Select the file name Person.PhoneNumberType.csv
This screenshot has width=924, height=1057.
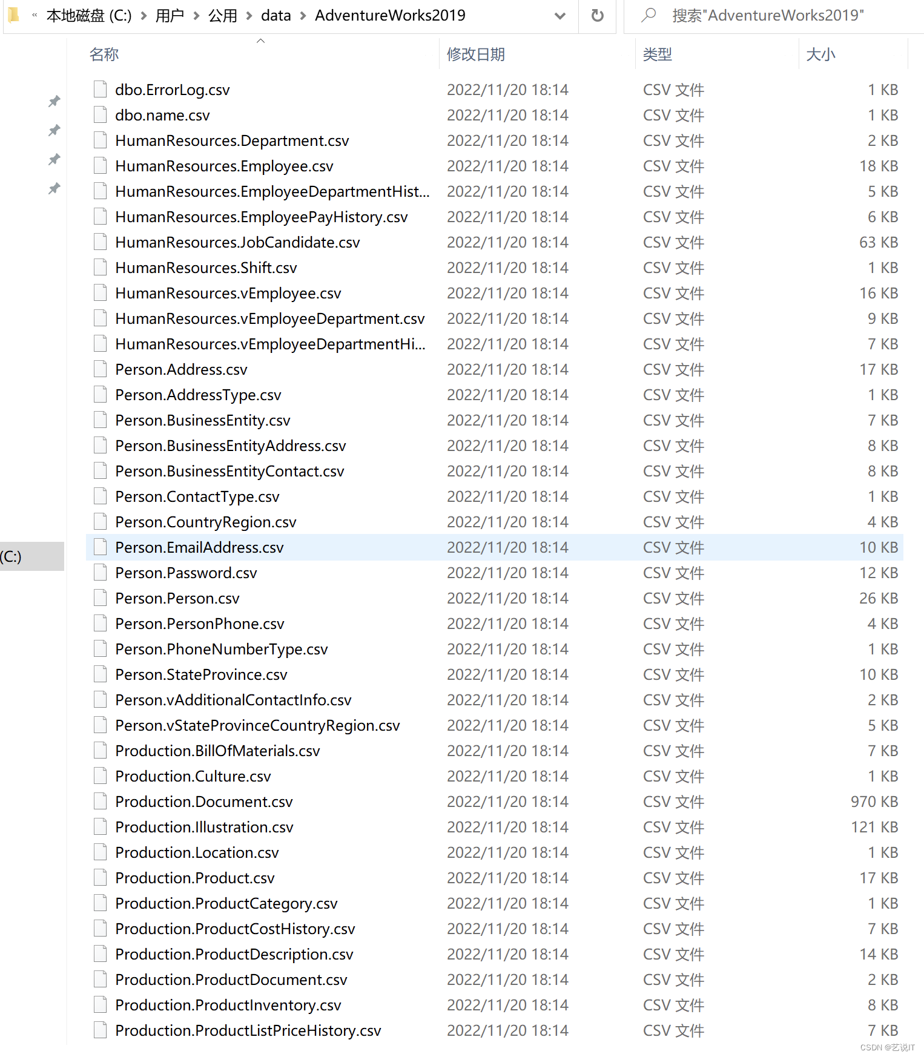tap(222, 649)
